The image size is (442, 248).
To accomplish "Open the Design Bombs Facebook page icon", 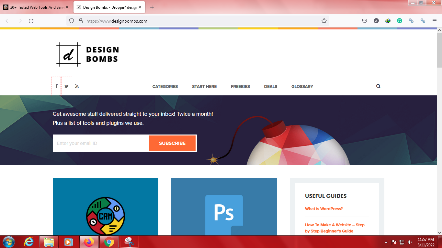I will pyautogui.click(x=56, y=86).
